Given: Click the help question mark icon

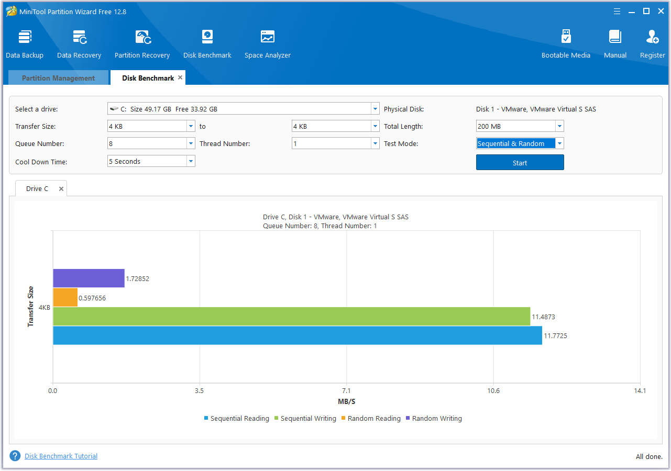Looking at the screenshot, I should [x=15, y=456].
